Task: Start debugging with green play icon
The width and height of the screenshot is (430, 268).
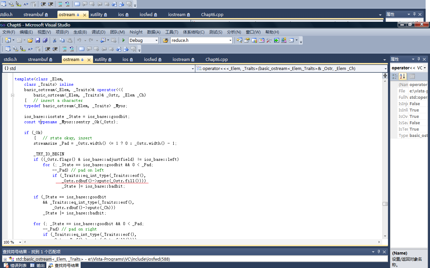Action: pos(124,40)
